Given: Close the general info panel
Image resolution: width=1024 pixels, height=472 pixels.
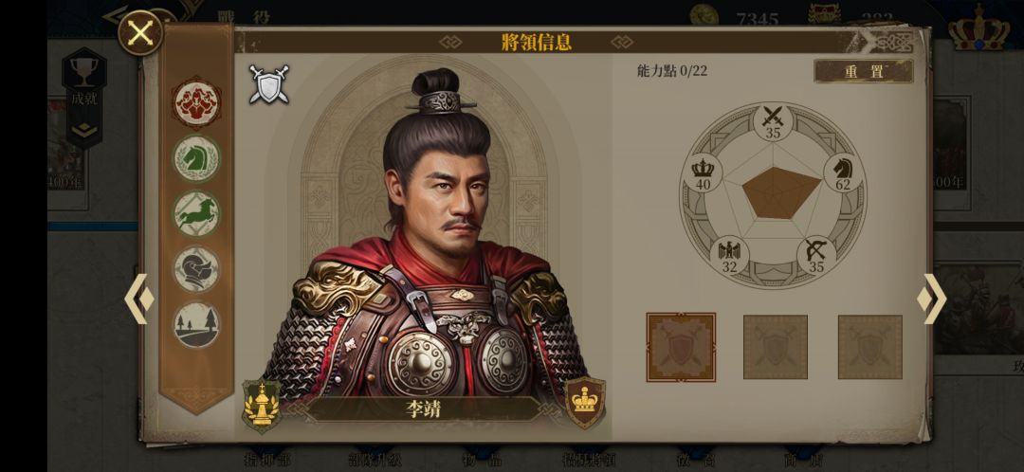Looking at the screenshot, I should (x=140, y=32).
